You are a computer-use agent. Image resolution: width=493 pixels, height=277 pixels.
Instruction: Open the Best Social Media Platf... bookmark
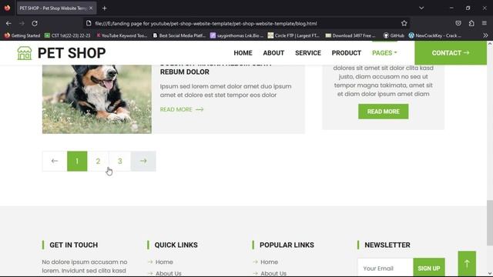click(179, 35)
